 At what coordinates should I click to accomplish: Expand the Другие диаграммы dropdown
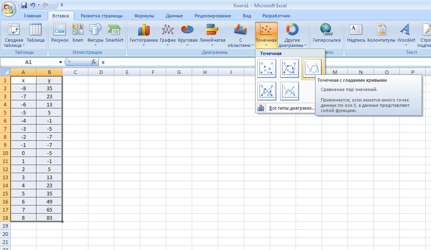(x=292, y=36)
